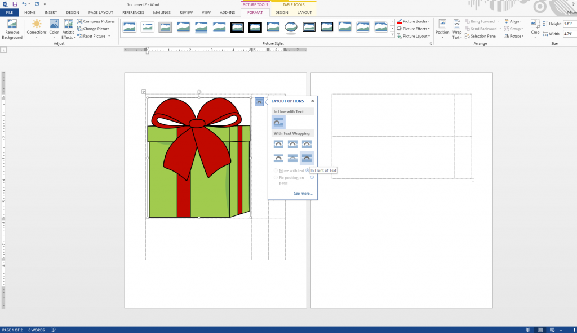
Task: Click the rotation handle above the picture
Action: 199,92
